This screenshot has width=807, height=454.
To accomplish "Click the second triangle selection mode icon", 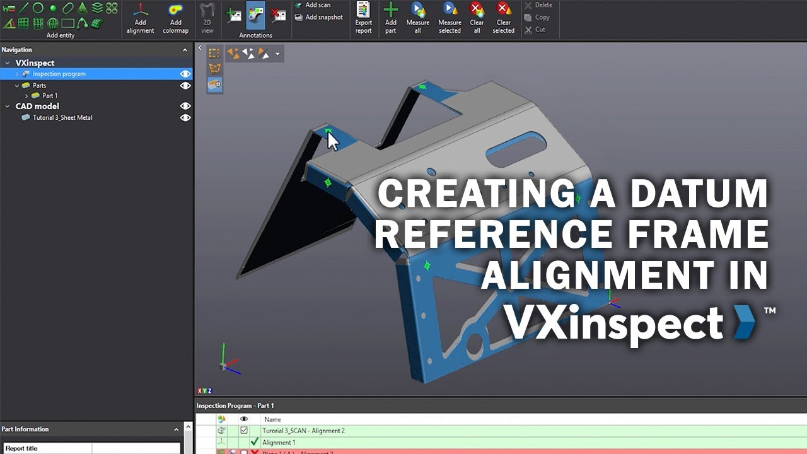I will (248, 54).
